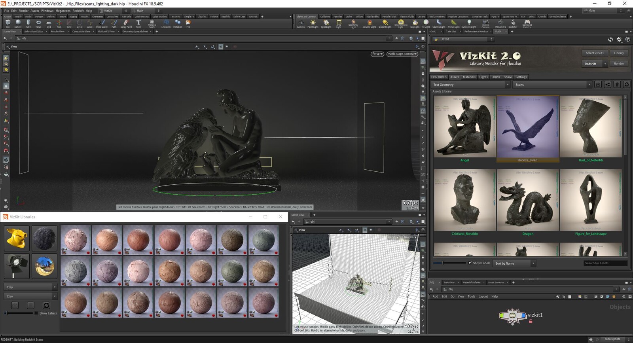Viewport: 633px width, 343px height.
Task: Select the Bust_of_Nefertiti asset thumbnail
Action: (591, 127)
